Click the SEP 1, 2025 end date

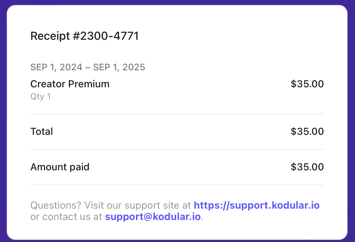[119, 67]
